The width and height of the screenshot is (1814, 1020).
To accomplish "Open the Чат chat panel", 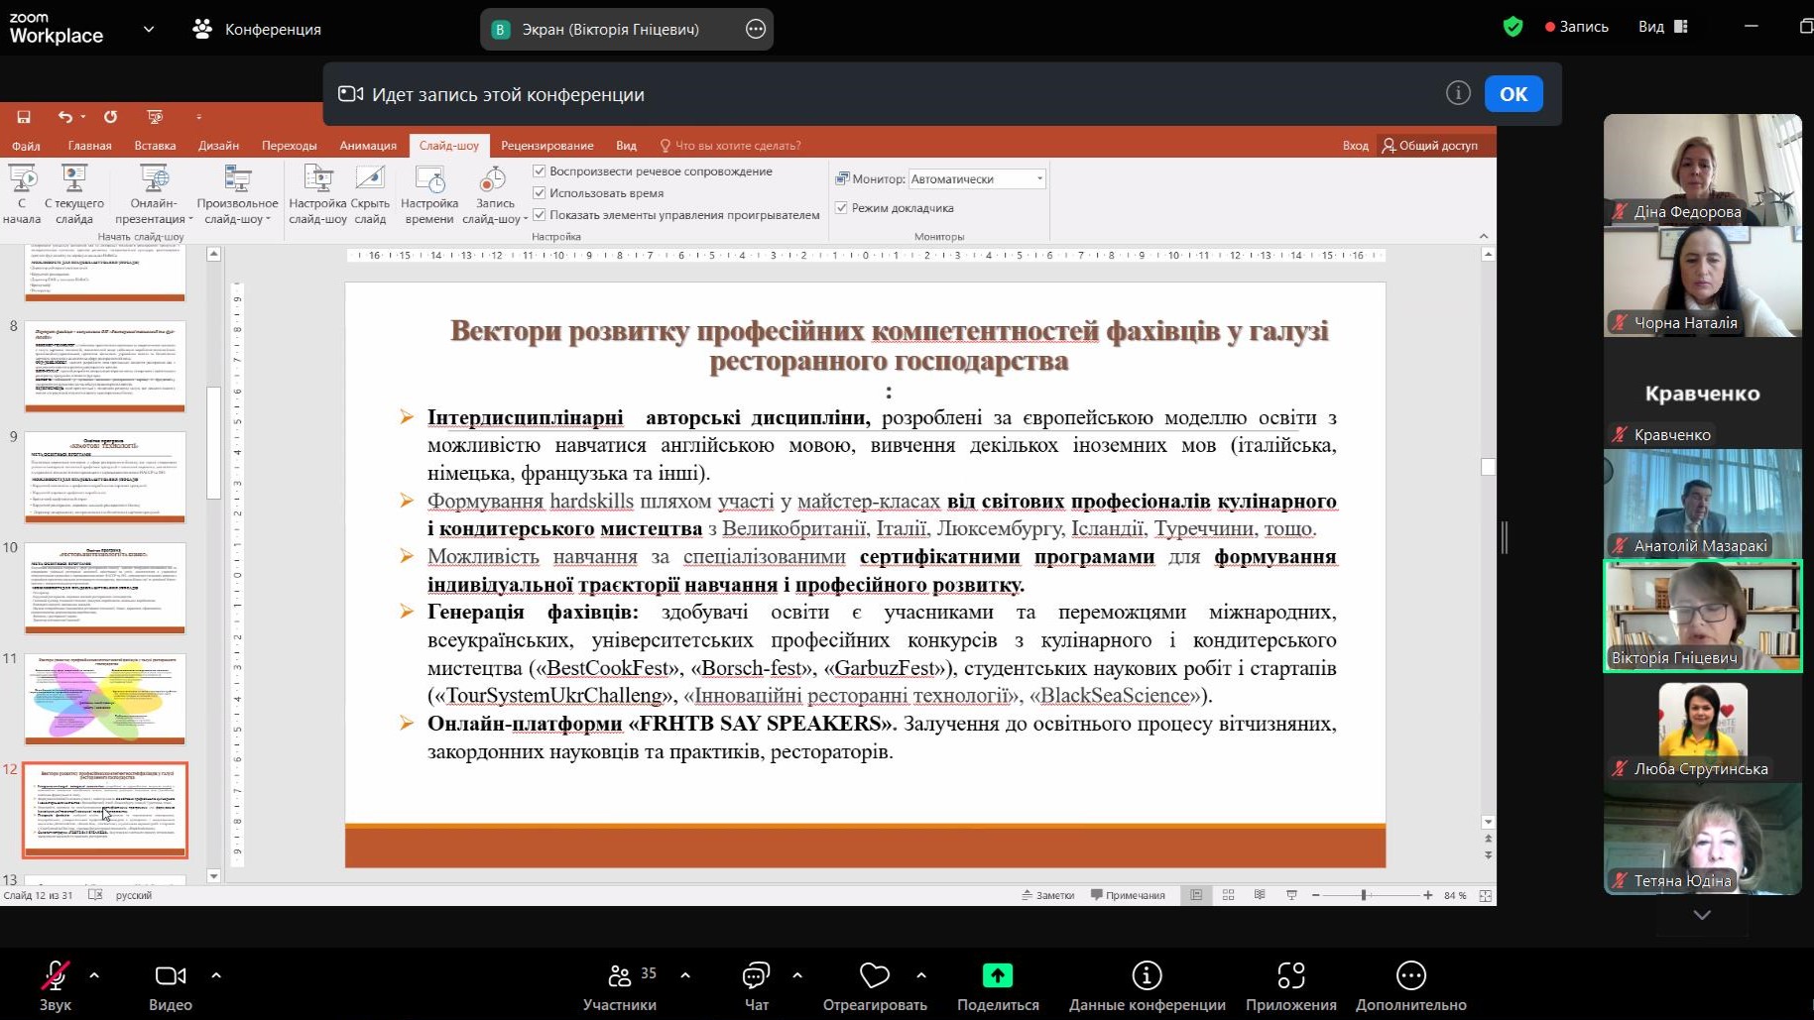I will [756, 976].
